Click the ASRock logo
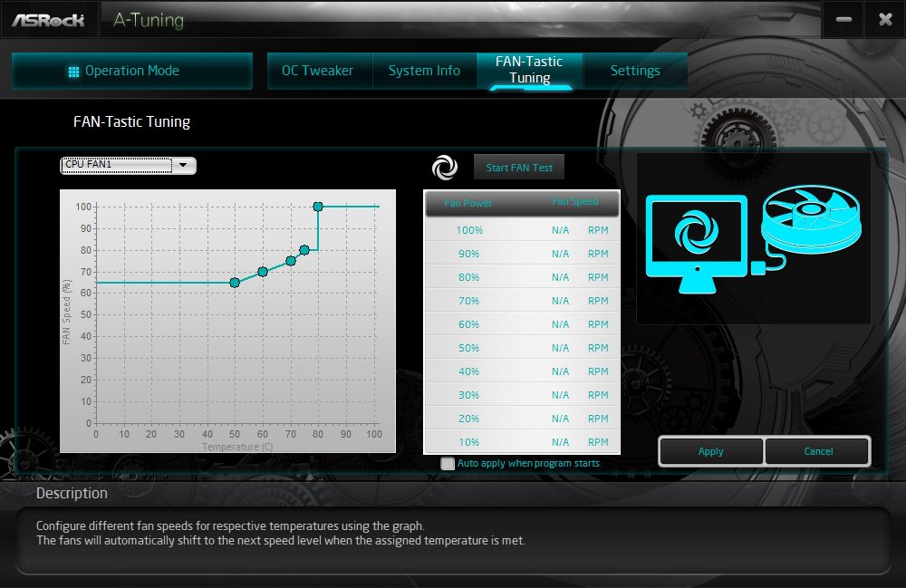The image size is (906, 588). point(49,20)
